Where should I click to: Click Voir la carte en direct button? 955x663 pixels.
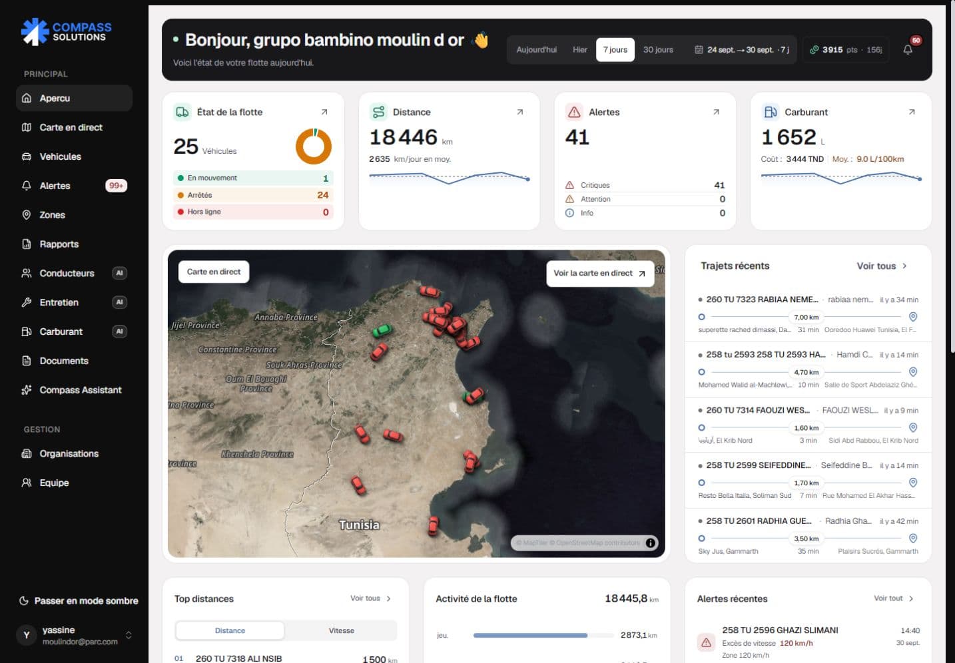pyautogui.click(x=599, y=273)
